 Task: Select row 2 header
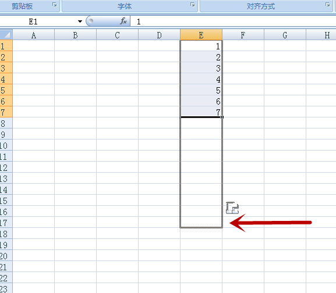pos(6,56)
